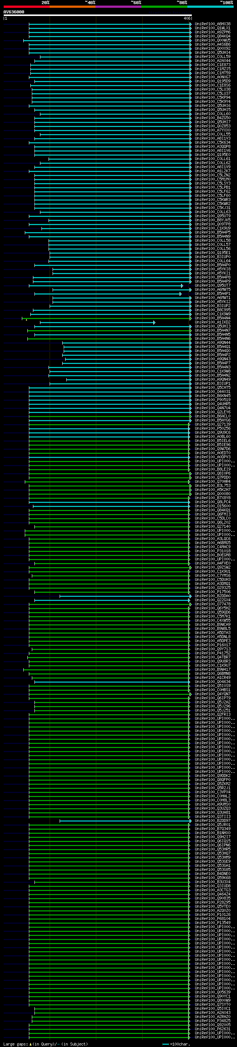Screen dimensions: 237x1047
Task: Click the yellow triangle gap icon in footer legend
Action: point(30,1044)
